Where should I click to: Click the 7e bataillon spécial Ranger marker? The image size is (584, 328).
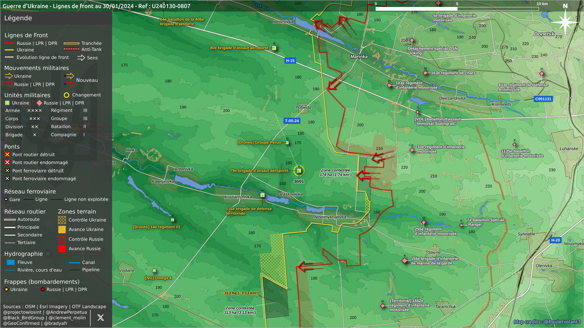tap(461, 225)
